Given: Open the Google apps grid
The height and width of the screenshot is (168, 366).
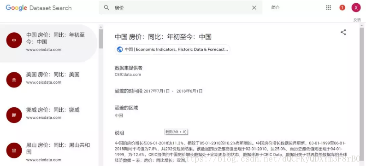Looking at the screenshot, I should [x=328, y=8].
